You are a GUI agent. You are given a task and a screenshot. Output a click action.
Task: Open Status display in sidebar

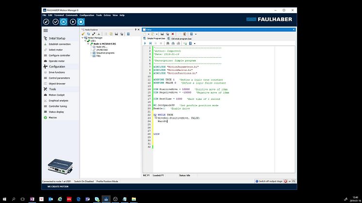coord(56,112)
